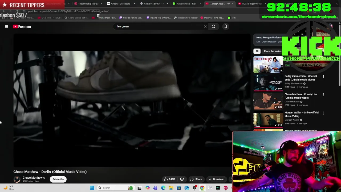Screen dimensions: 341x192
Task: Open Microsoft Teams taskbar icon
Action: pyautogui.click(x=155, y=188)
